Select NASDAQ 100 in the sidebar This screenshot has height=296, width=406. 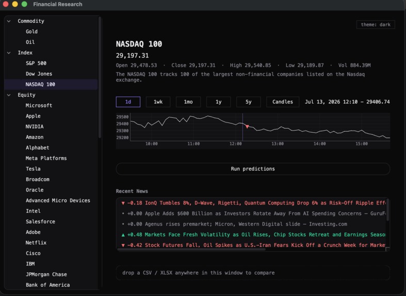(51, 84)
